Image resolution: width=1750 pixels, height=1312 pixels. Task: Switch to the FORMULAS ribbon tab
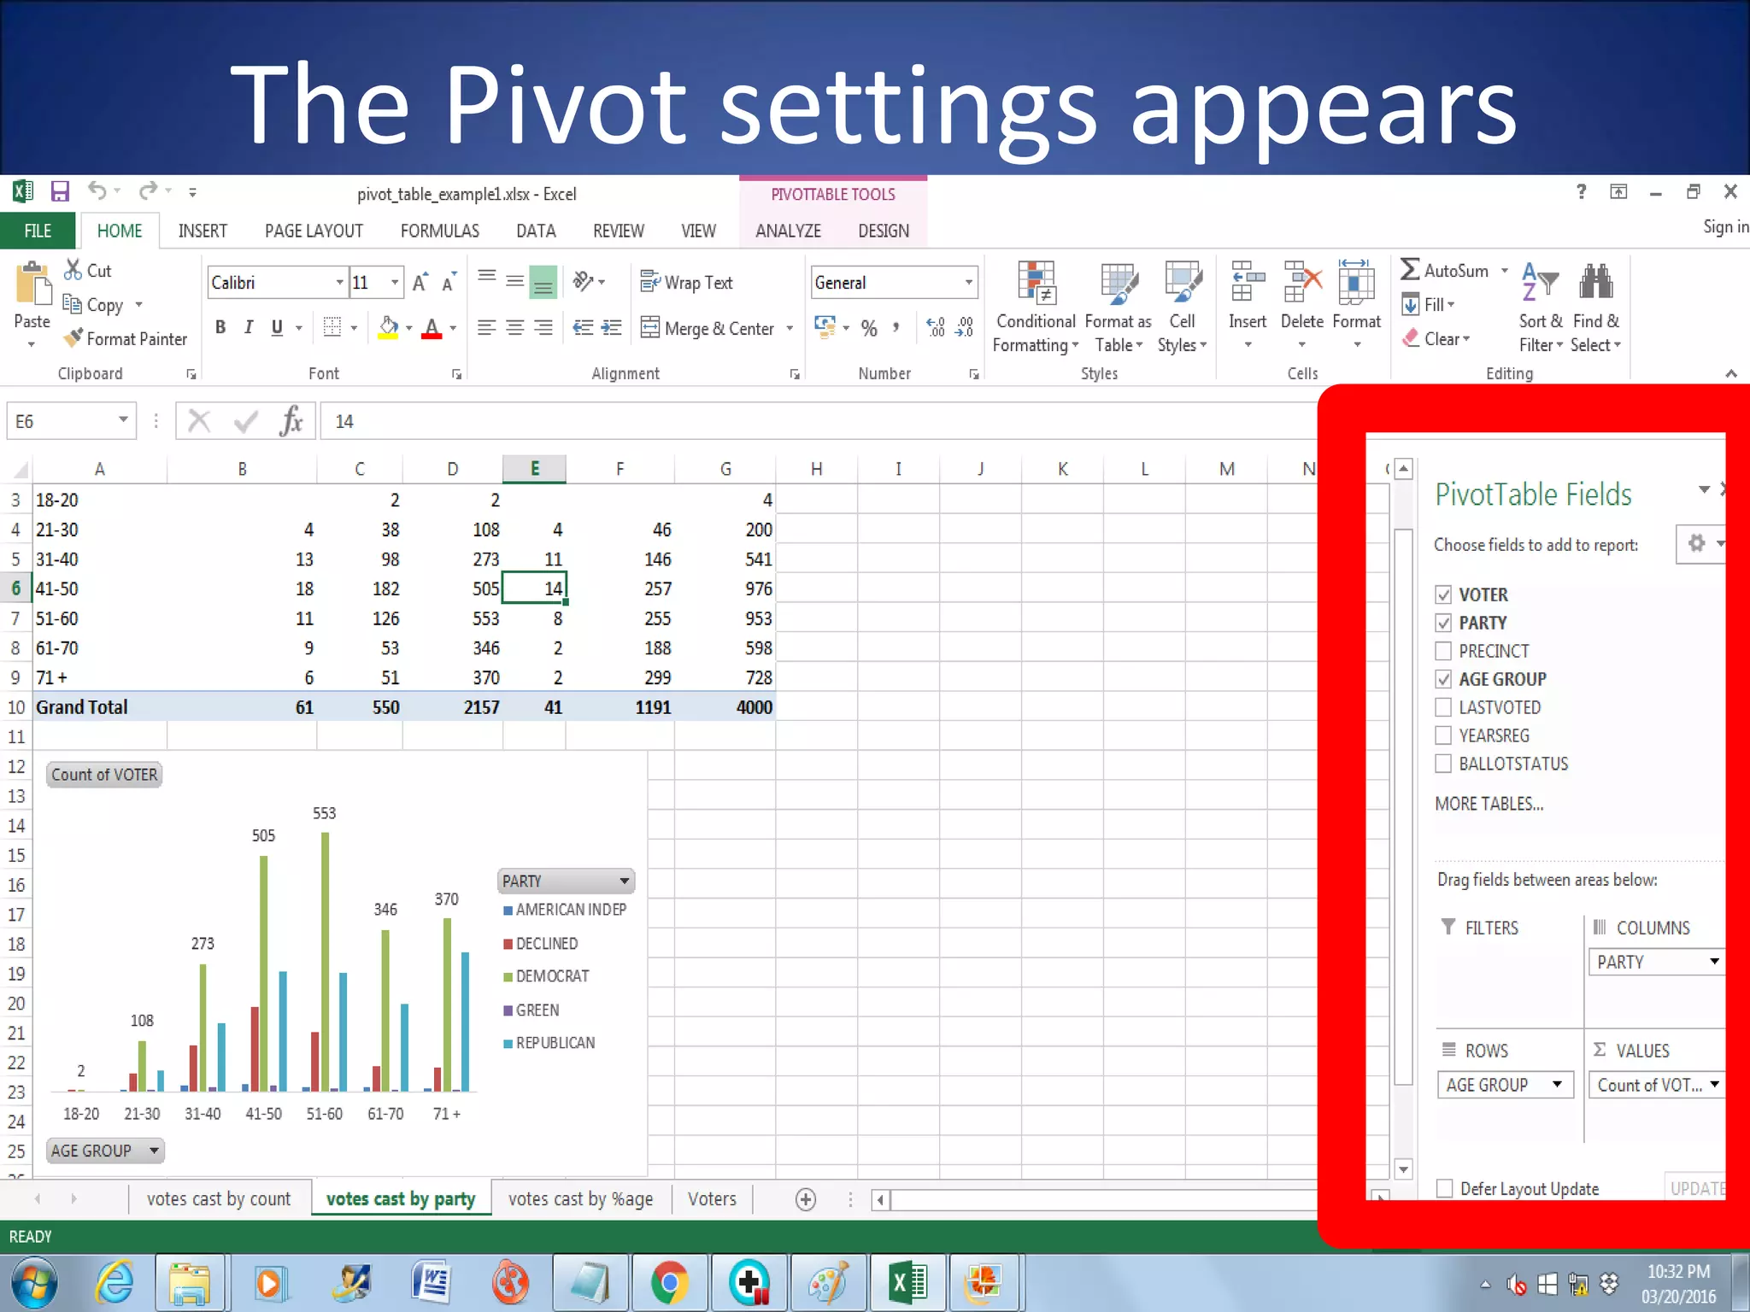coord(439,231)
